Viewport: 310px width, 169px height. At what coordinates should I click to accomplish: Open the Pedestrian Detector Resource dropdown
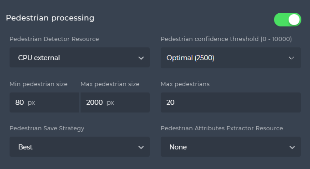[80, 57]
